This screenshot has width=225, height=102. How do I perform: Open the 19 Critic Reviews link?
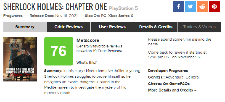click(107, 51)
